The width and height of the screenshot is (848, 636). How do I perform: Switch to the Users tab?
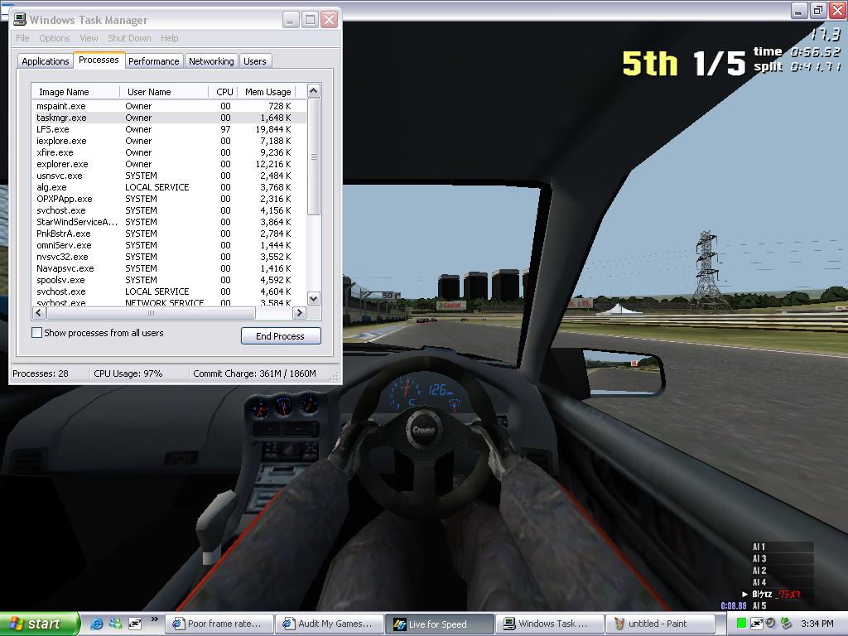[x=255, y=61]
